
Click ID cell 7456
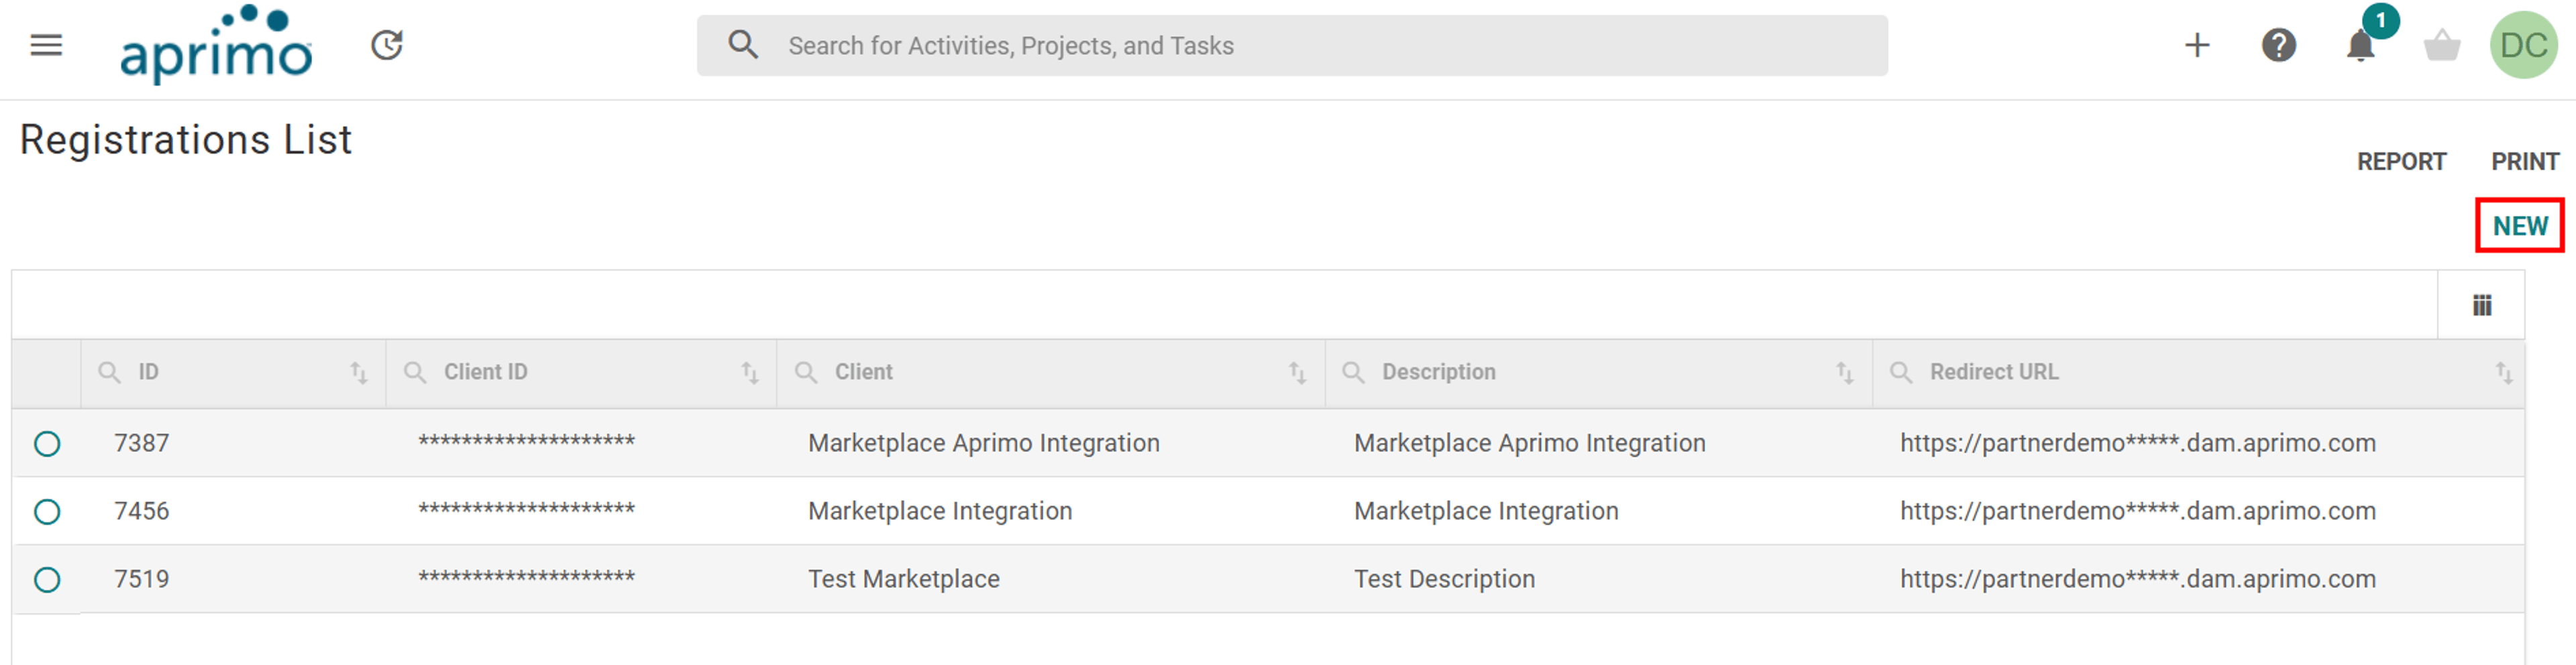[x=141, y=511]
